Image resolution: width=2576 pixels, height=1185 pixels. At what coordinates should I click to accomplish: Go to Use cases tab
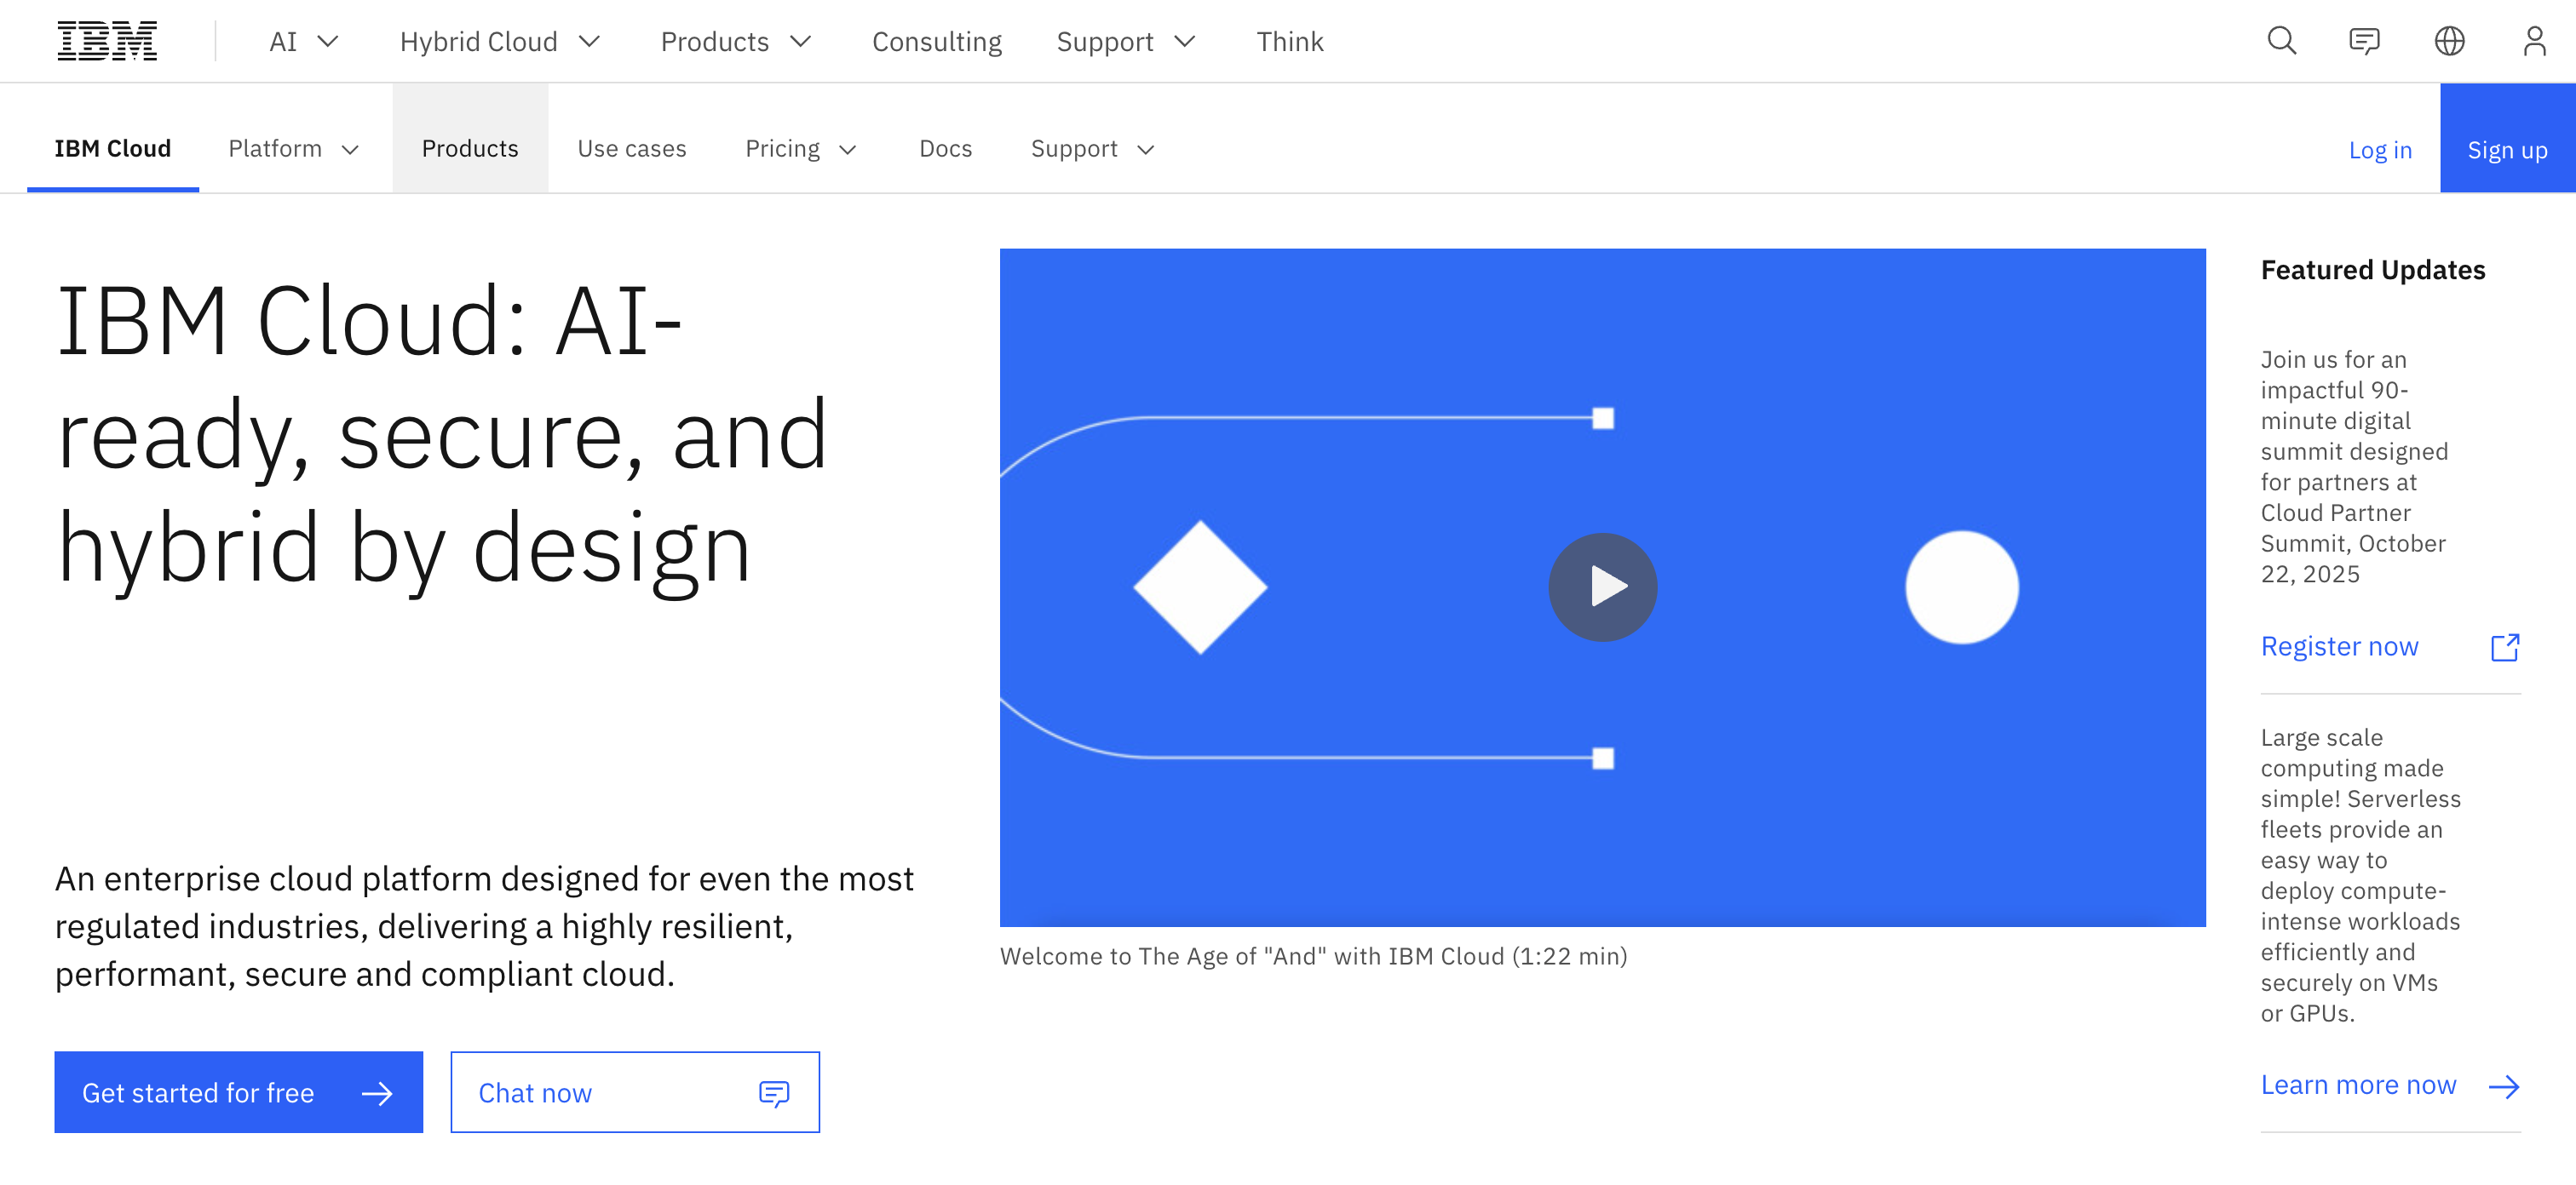pos(632,149)
